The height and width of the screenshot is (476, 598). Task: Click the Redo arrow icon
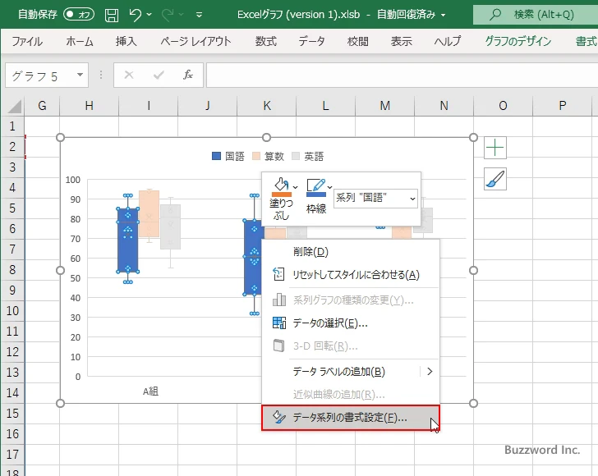pyautogui.click(x=168, y=15)
